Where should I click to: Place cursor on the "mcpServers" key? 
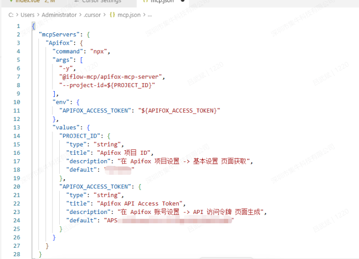59,35
